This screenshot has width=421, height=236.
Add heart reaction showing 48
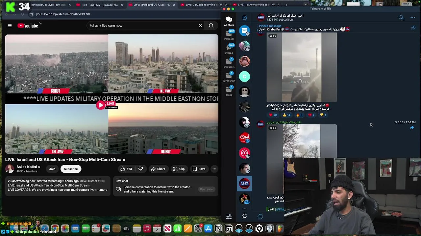(x=273, y=115)
